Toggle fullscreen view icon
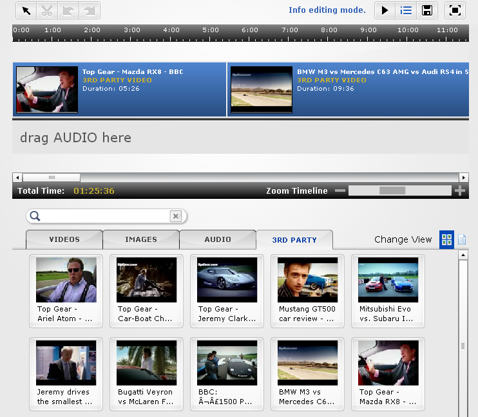The height and width of the screenshot is (417, 478). [x=455, y=10]
